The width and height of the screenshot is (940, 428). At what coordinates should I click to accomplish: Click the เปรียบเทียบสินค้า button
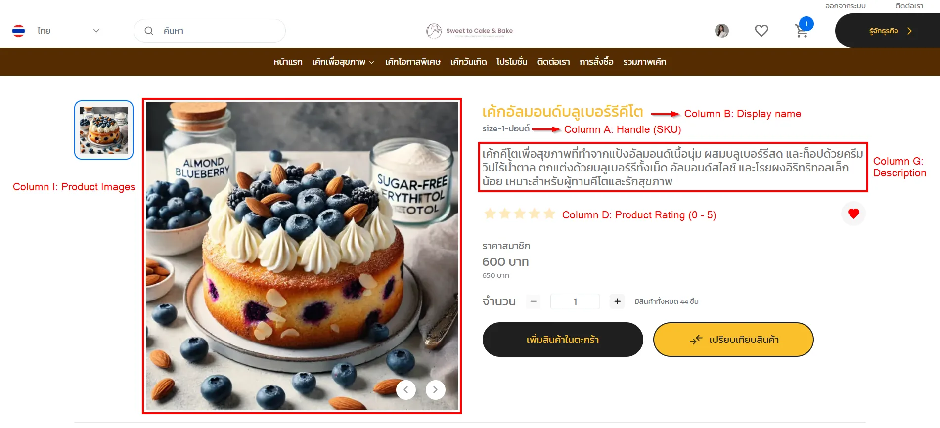point(733,340)
